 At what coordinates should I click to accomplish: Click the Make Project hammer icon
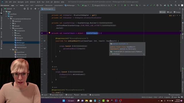tap(78, 5)
